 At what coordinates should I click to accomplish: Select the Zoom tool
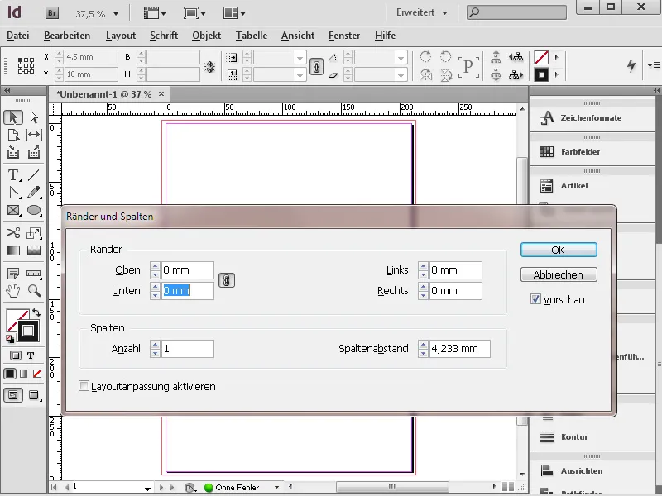[x=34, y=290]
